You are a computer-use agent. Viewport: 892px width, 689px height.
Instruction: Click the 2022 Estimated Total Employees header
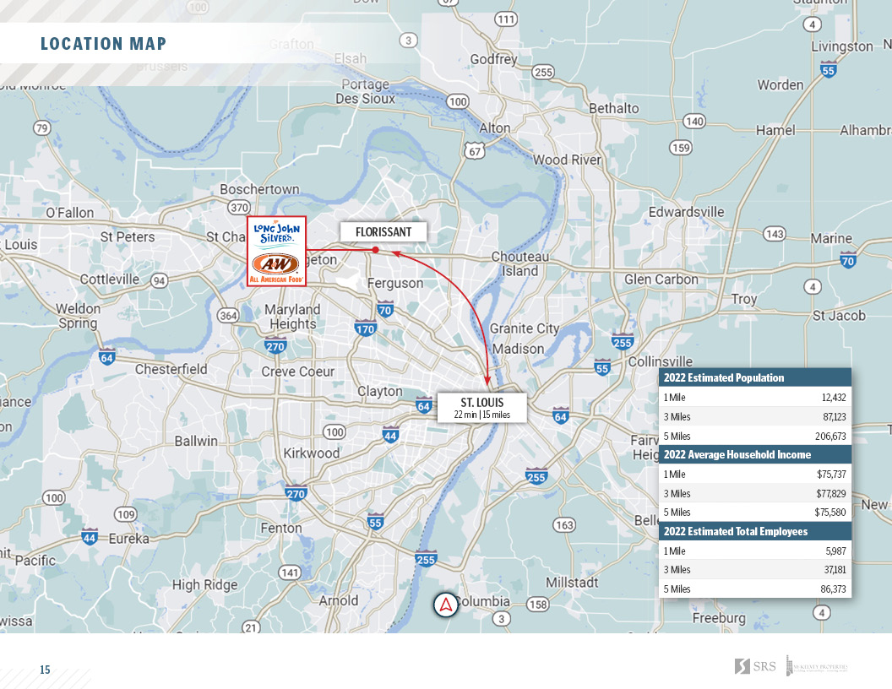tap(755, 532)
